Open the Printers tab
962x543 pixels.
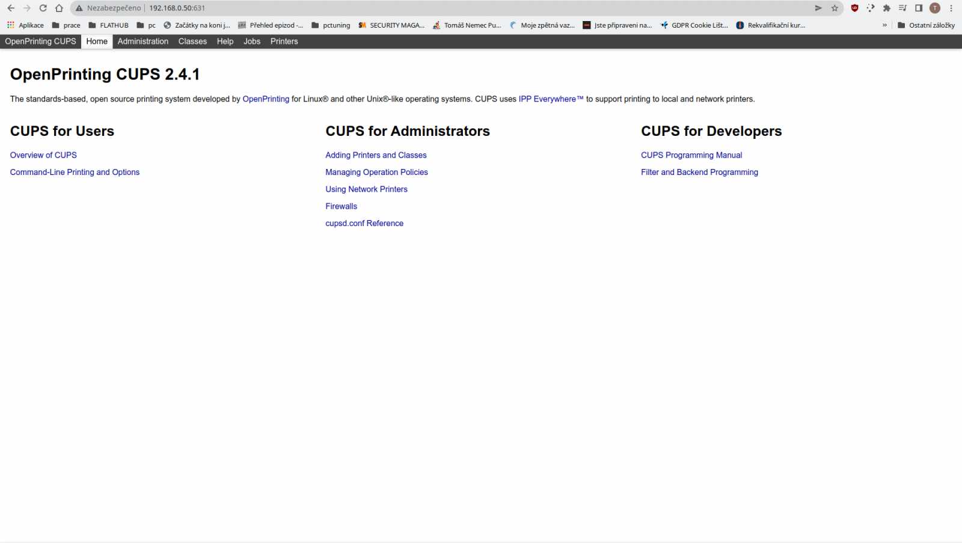click(284, 41)
